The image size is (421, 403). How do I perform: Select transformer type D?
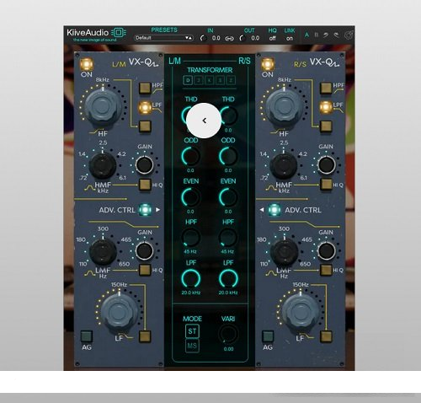(188, 80)
